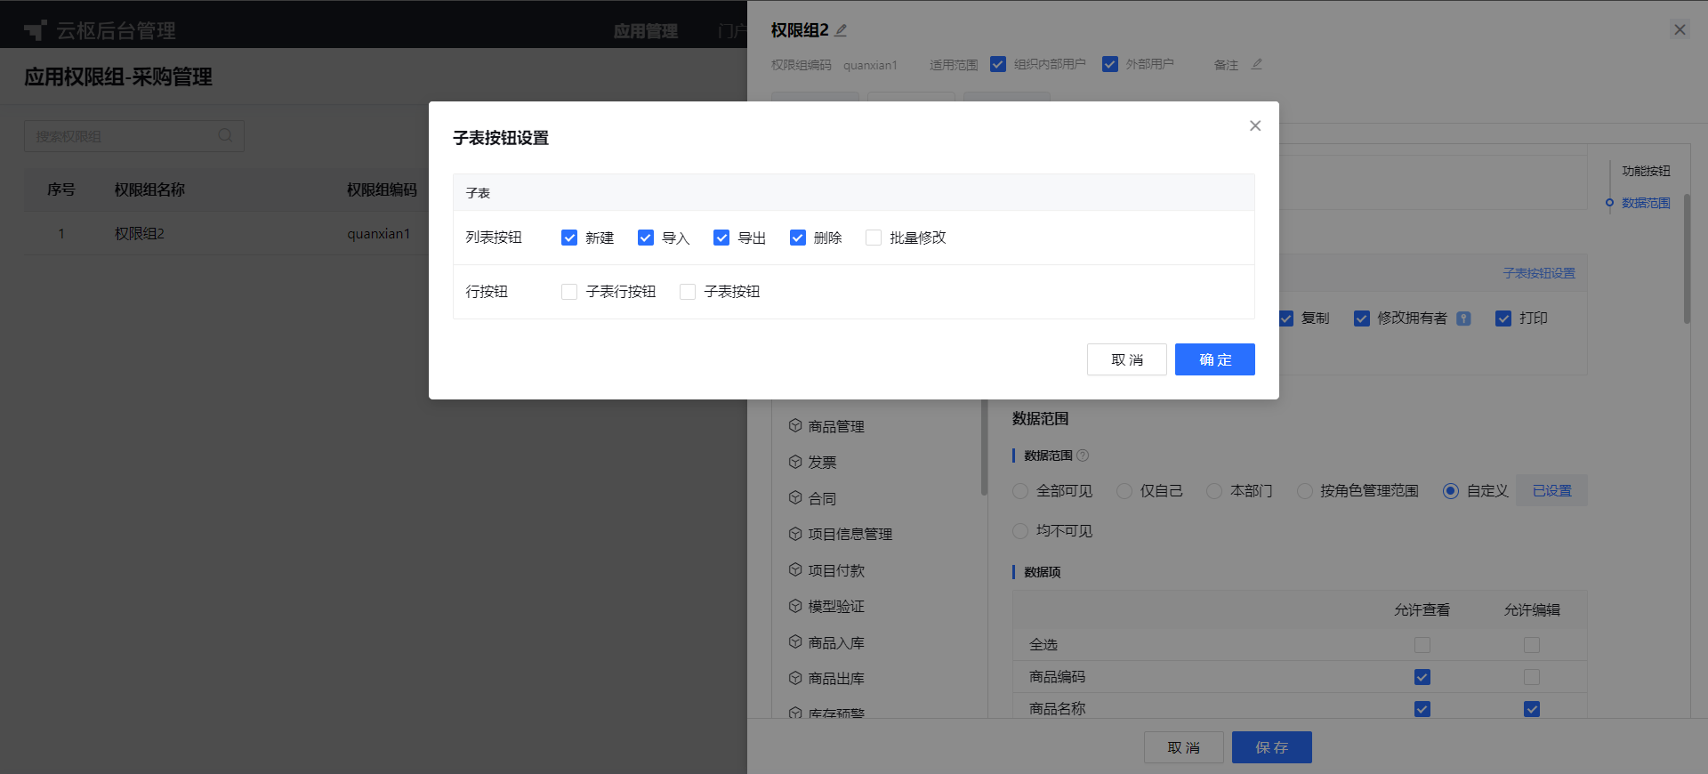Click the cube icon beside 发票
This screenshot has height=774, width=1708.
point(795,462)
